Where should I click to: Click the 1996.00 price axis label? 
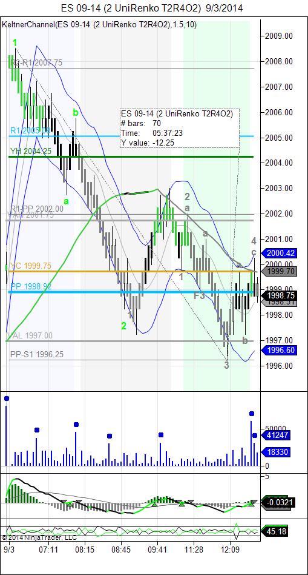click(x=278, y=365)
